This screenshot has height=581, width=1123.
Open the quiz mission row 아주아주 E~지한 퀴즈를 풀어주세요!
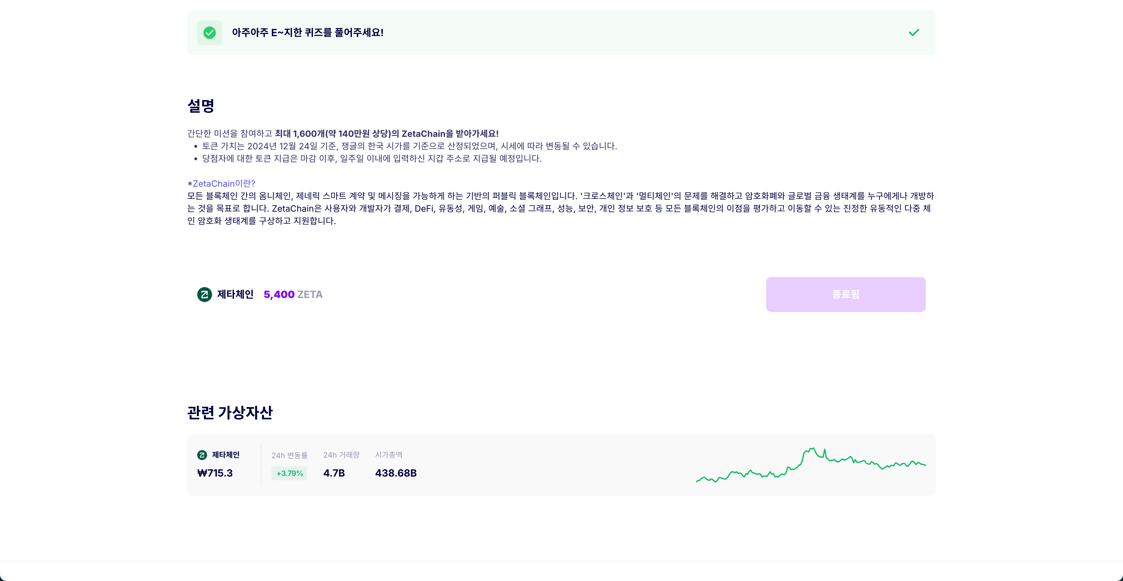click(x=561, y=33)
